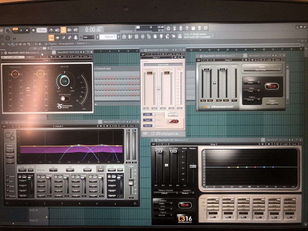Screen dimensions: 308x231
Task: Open the playlist view from the toolbar
Action: click(x=124, y=37)
